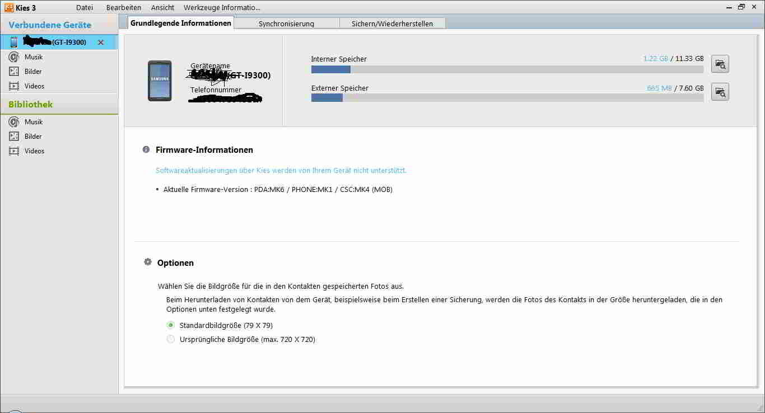Click the Aktuelle Firmware-Version text line
Viewport: 765px width, 413px height.
(278, 190)
